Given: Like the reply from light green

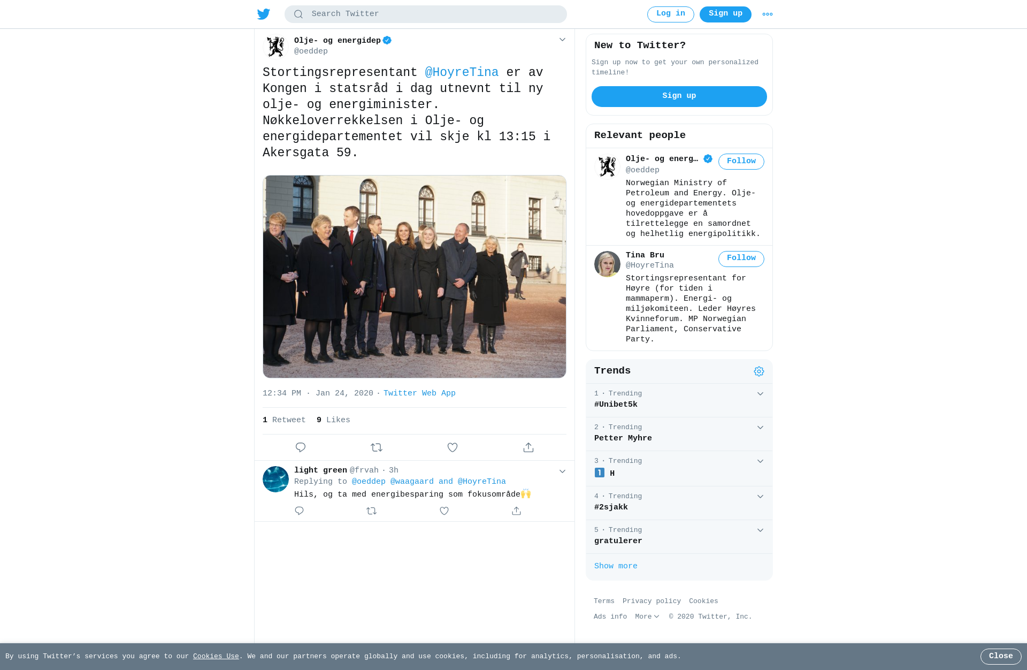Looking at the screenshot, I should point(444,511).
